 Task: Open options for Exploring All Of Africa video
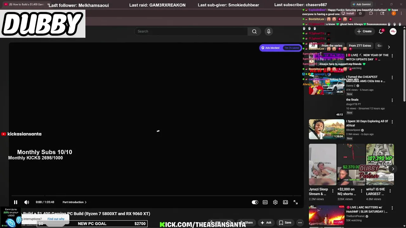coord(392,122)
